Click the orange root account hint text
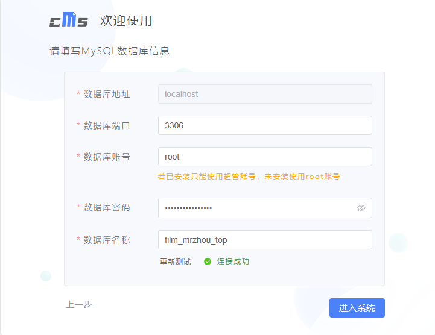This screenshot has height=335, width=435. pos(249,177)
